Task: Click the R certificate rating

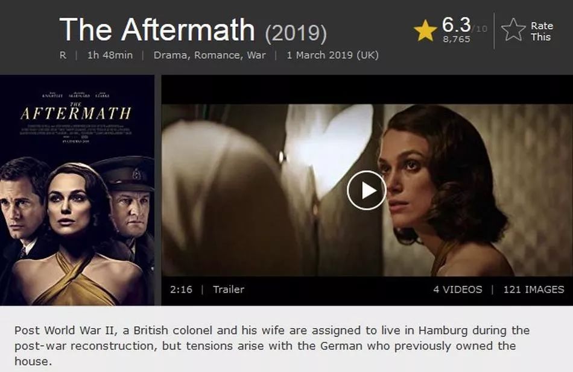Action: coord(63,55)
